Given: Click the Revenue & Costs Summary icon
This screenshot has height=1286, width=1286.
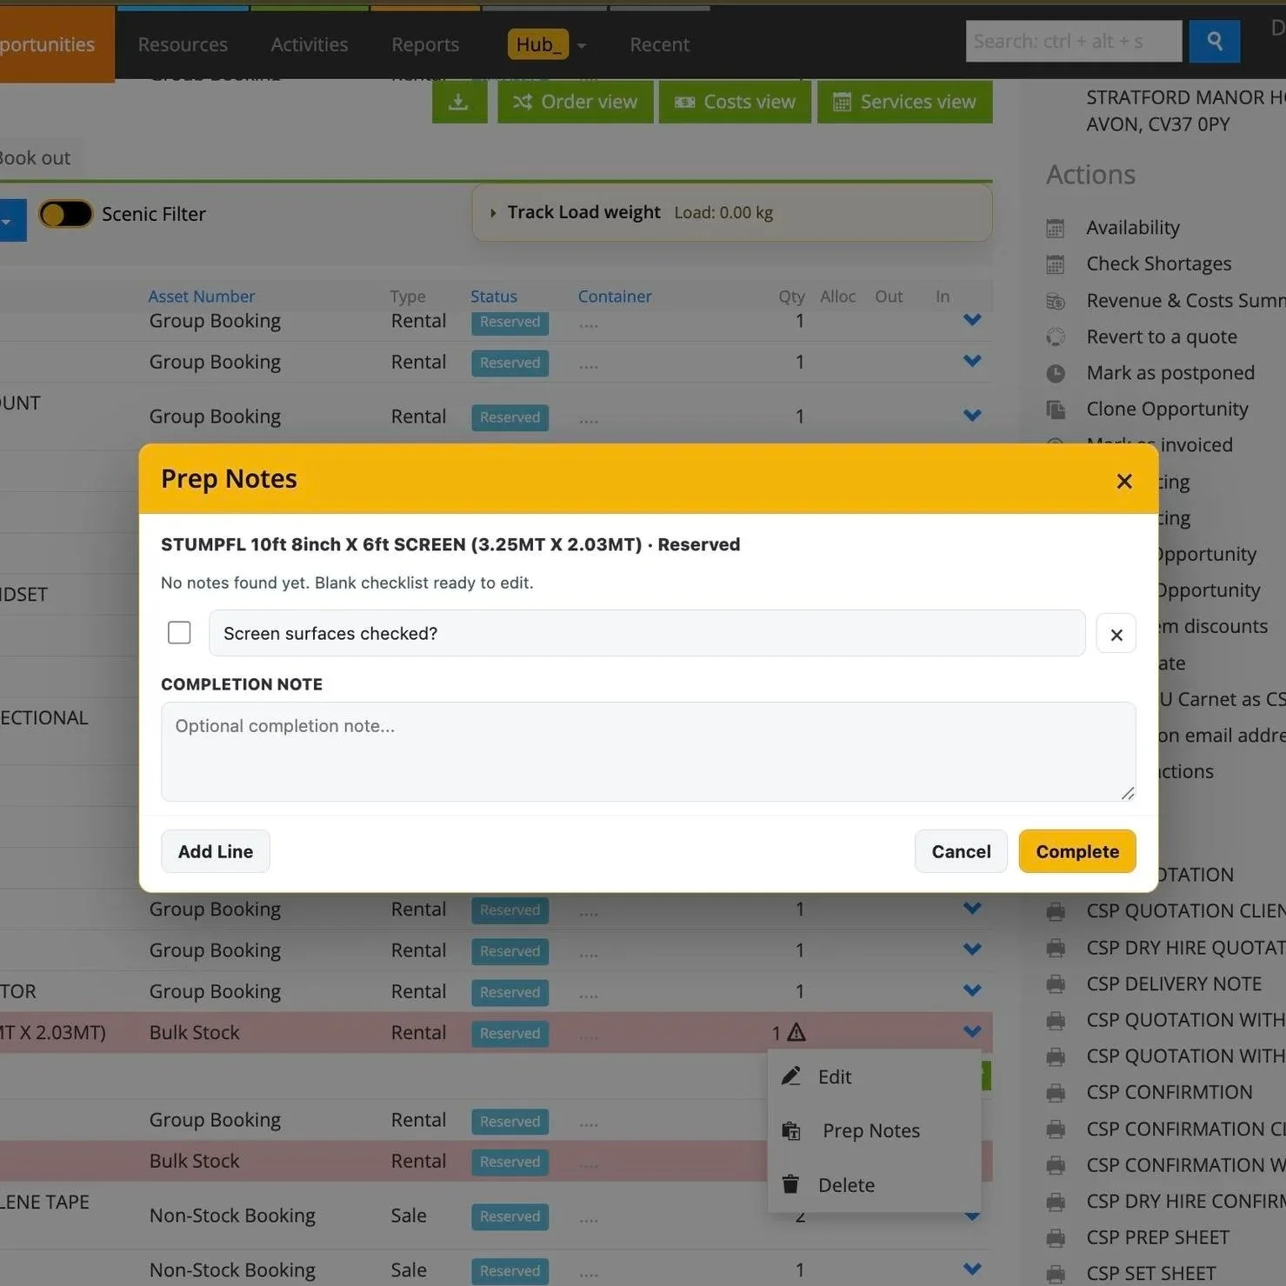Looking at the screenshot, I should point(1056,301).
